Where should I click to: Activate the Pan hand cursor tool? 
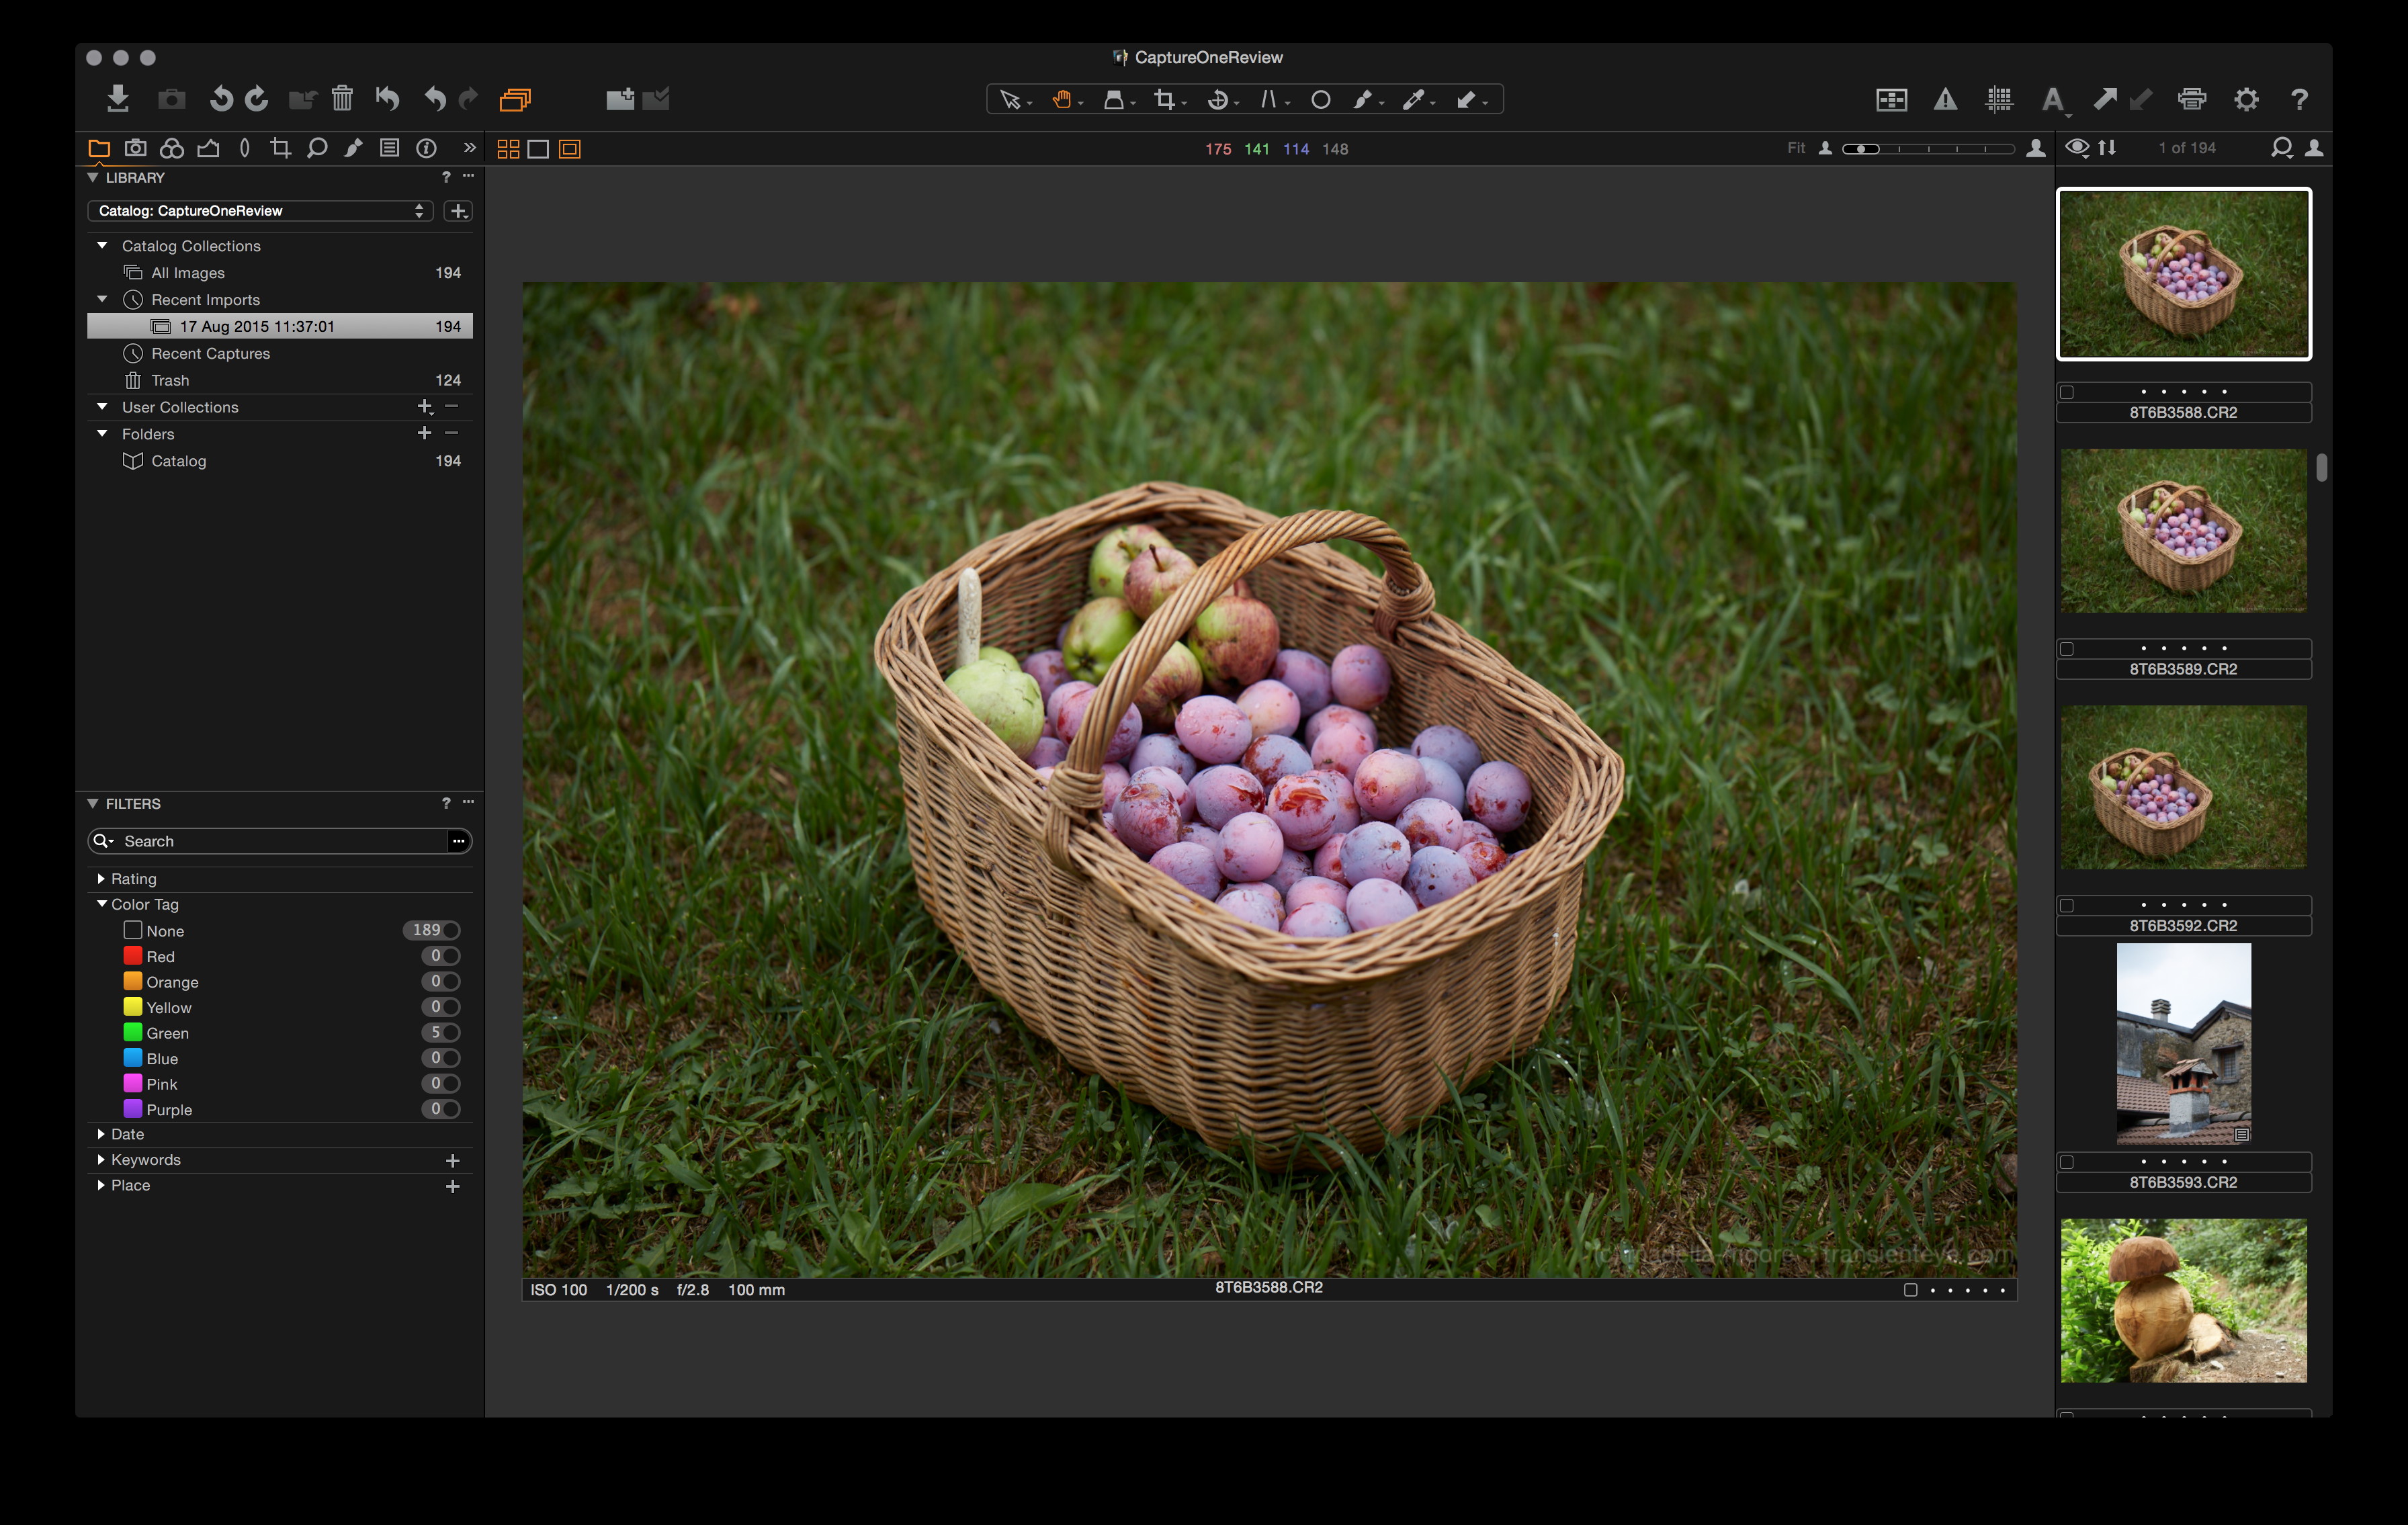click(x=1062, y=99)
